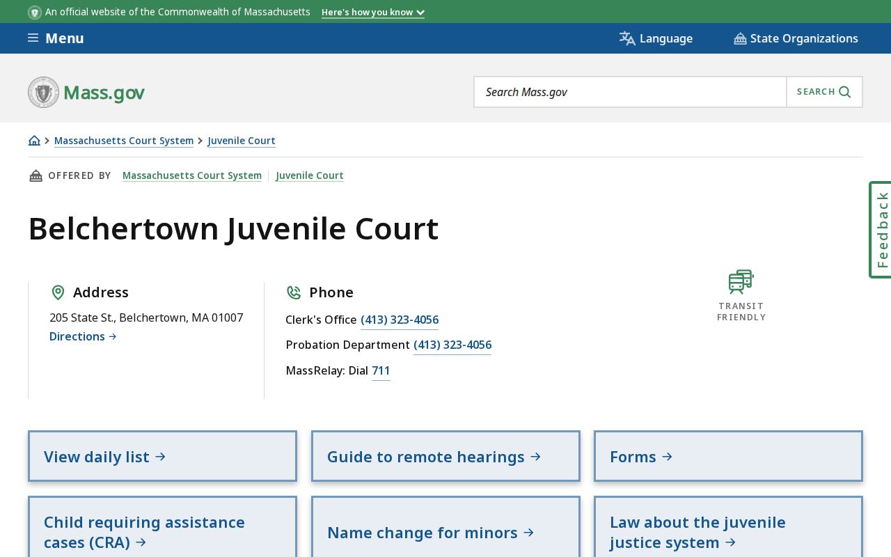891x557 pixels.
Task: Open the Feedback side tab
Action: [881, 230]
